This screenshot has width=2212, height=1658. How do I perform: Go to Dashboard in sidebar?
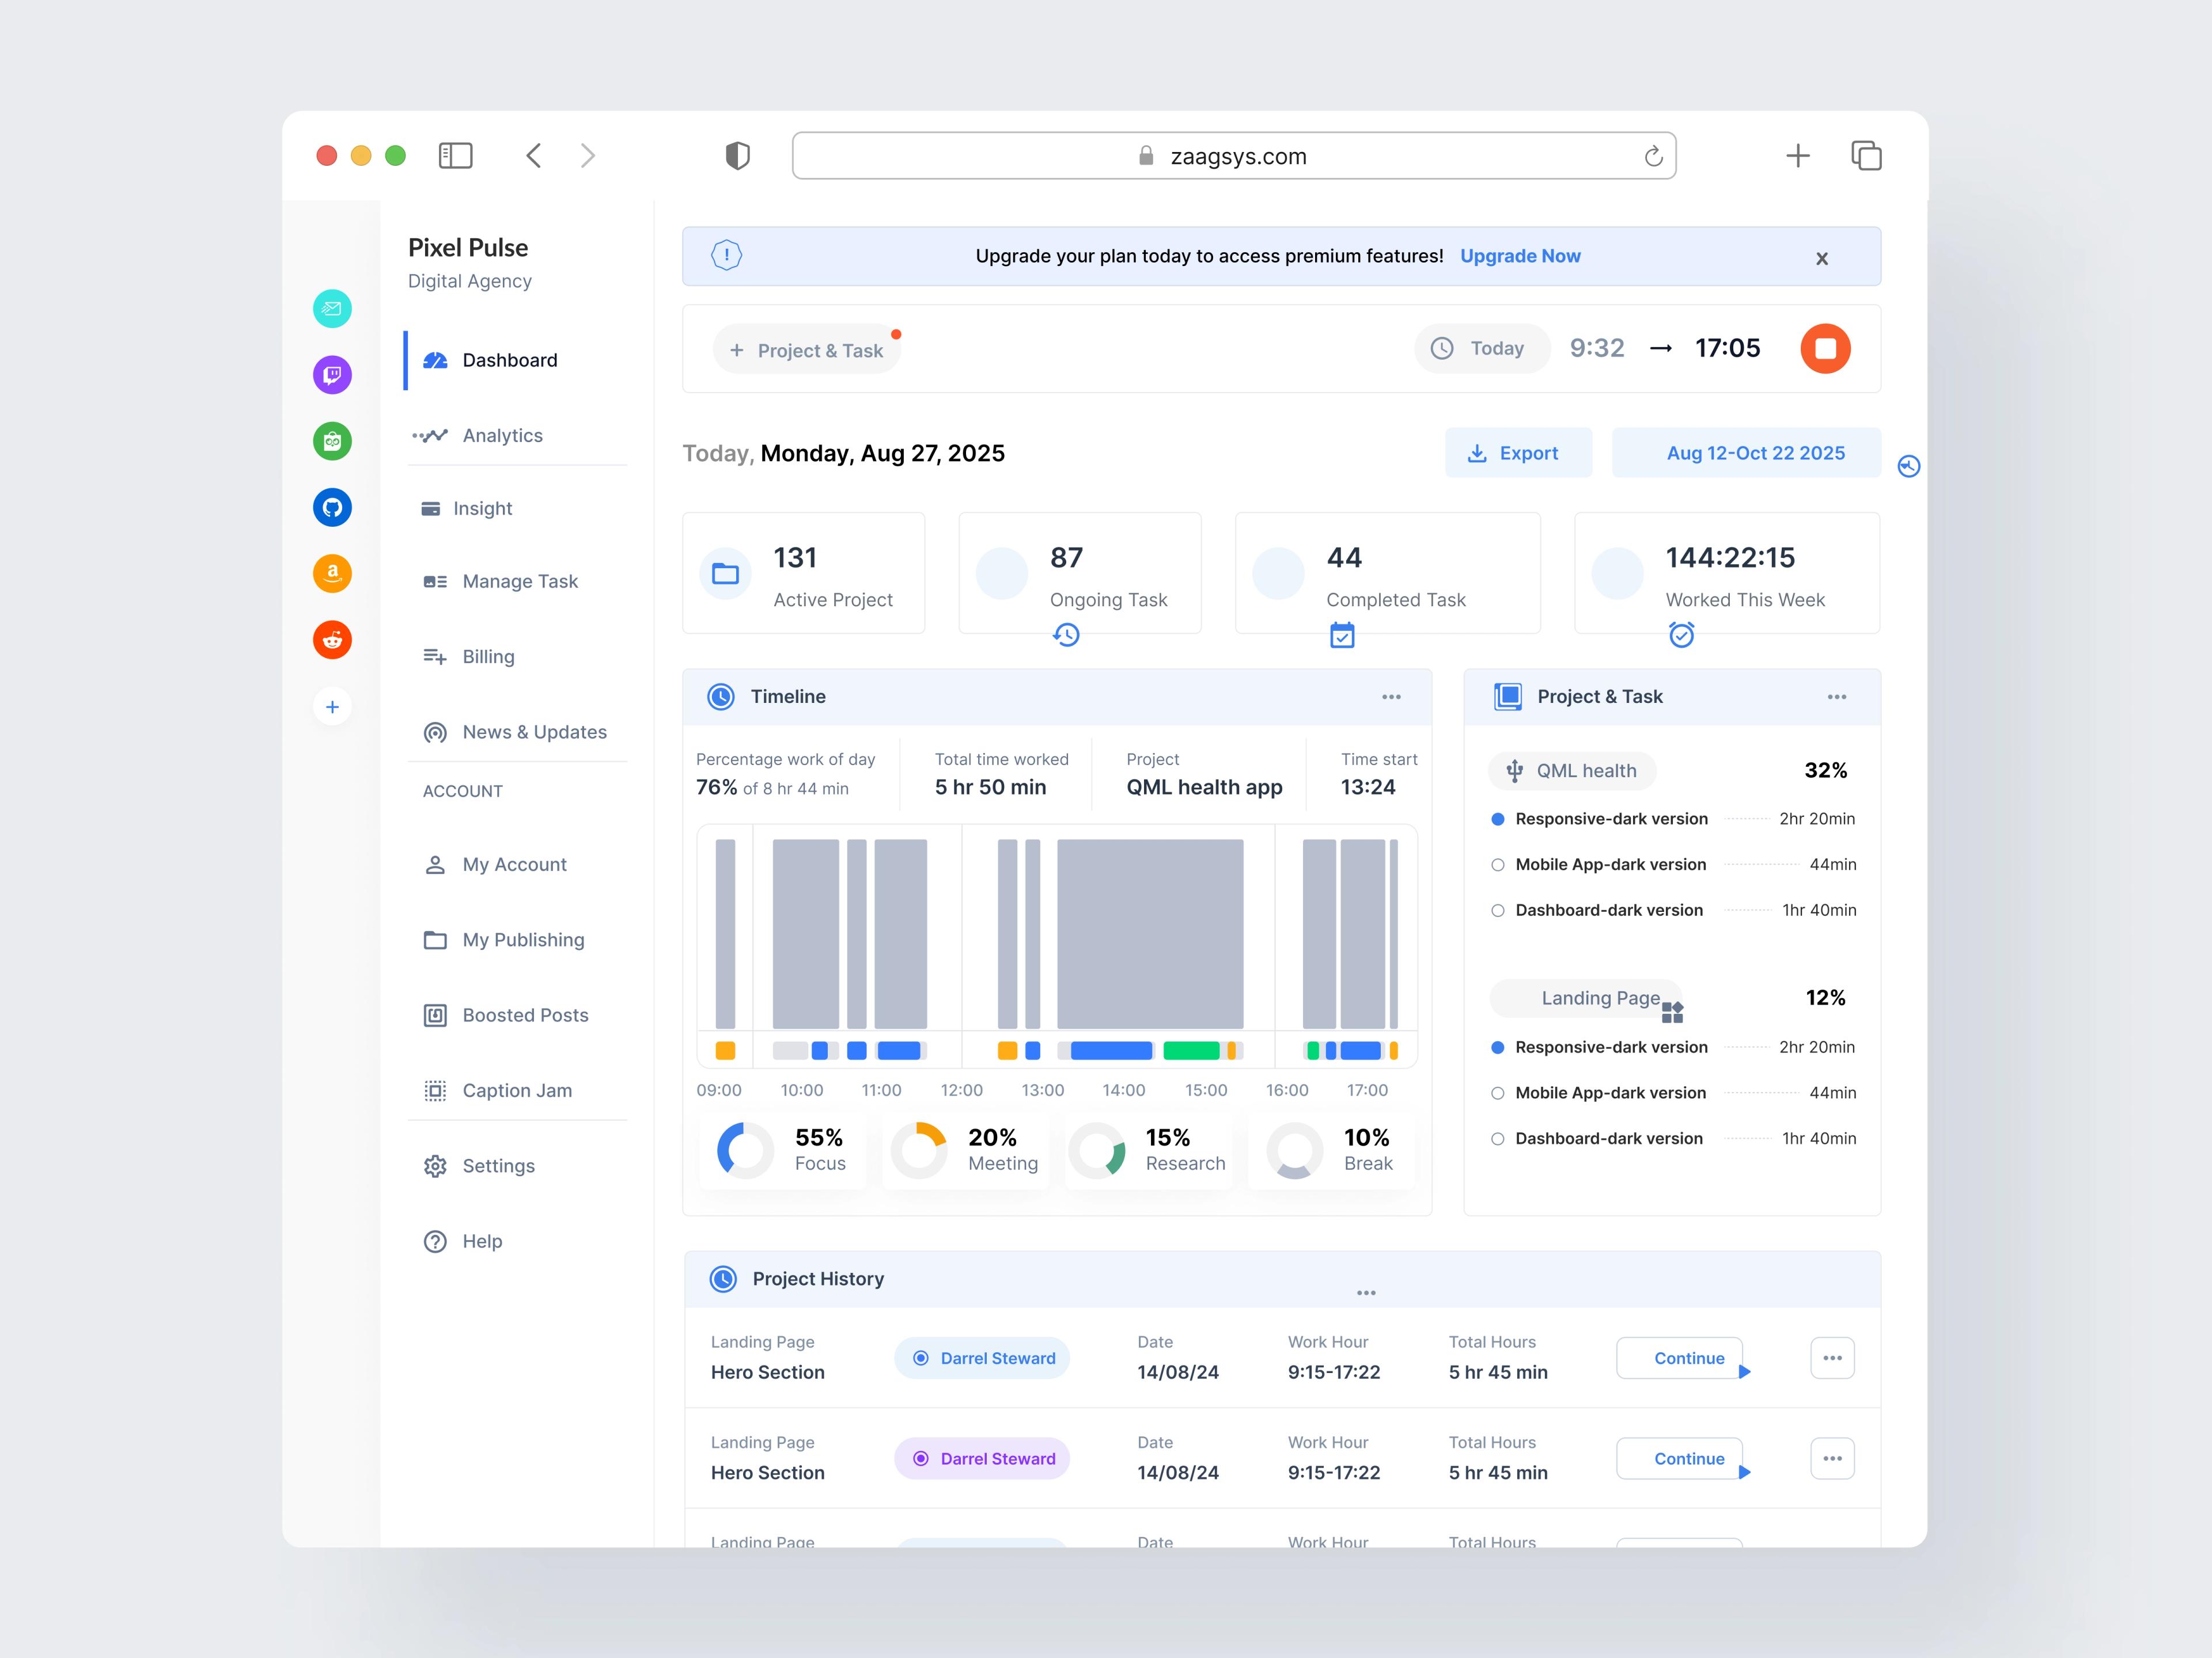point(516,360)
